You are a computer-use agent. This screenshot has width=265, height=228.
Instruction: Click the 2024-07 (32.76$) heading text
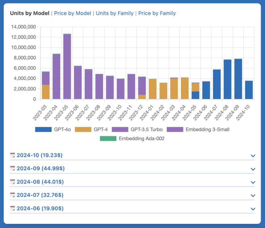(40, 195)
